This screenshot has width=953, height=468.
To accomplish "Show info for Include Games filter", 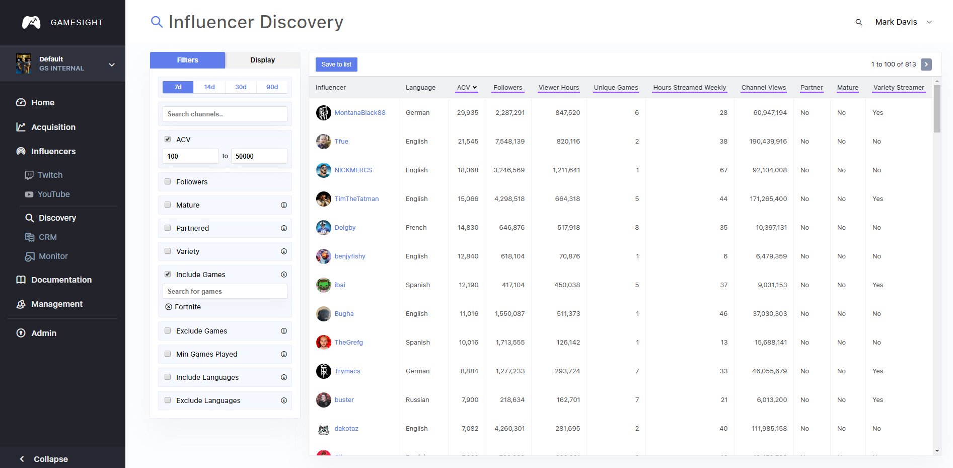I will pyautogui.click(x=284, y=275).
